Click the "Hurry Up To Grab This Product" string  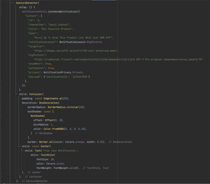(73, 38)
